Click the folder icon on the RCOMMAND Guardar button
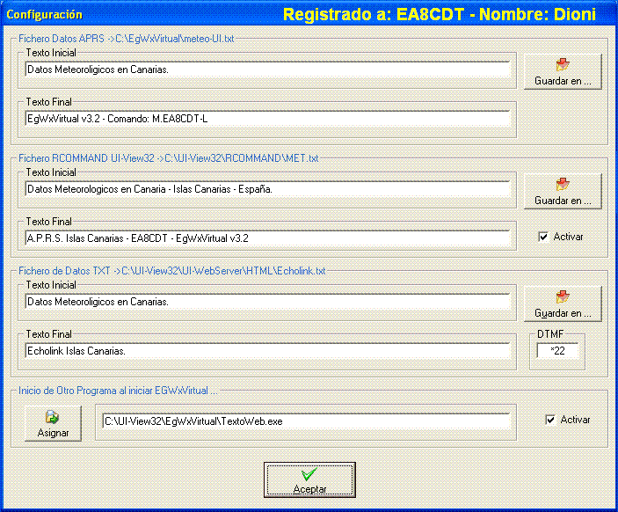The image size is (618, 512). [x=563, y=184]
